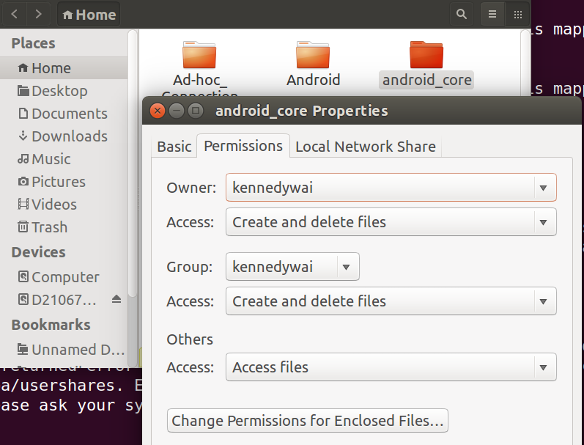The height and width of the screenshot is (445, 584).
Task: Select Computer under Devices
Action: click(x=65, y=277)
